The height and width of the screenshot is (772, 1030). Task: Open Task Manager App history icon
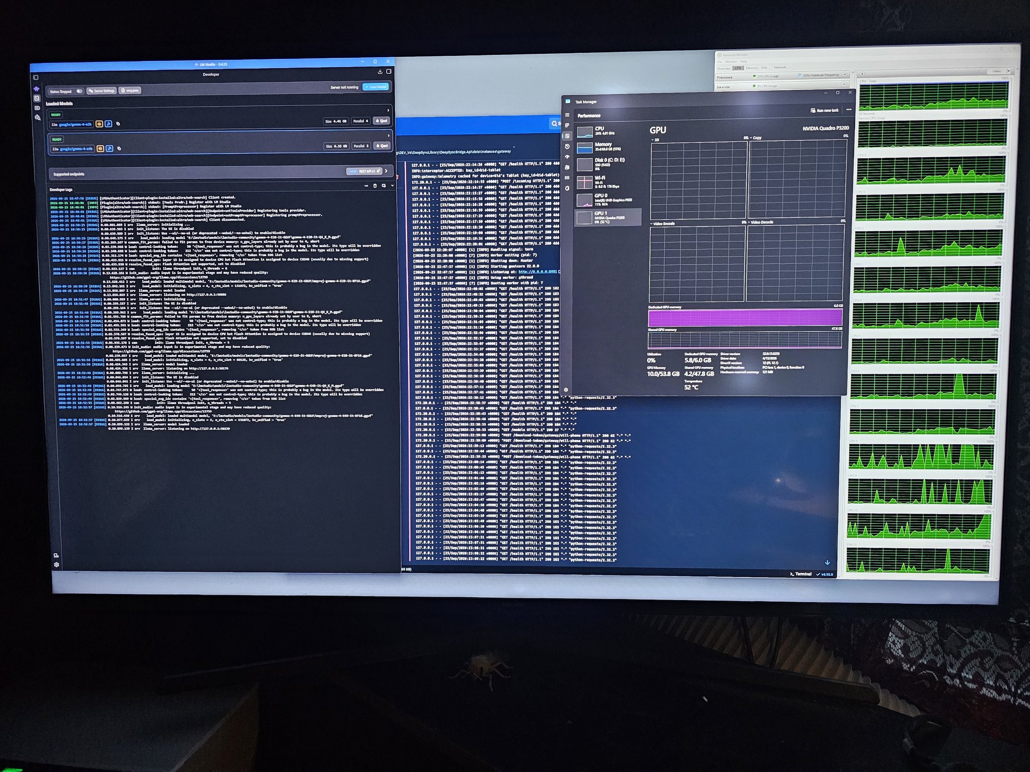tap(567, 146)
